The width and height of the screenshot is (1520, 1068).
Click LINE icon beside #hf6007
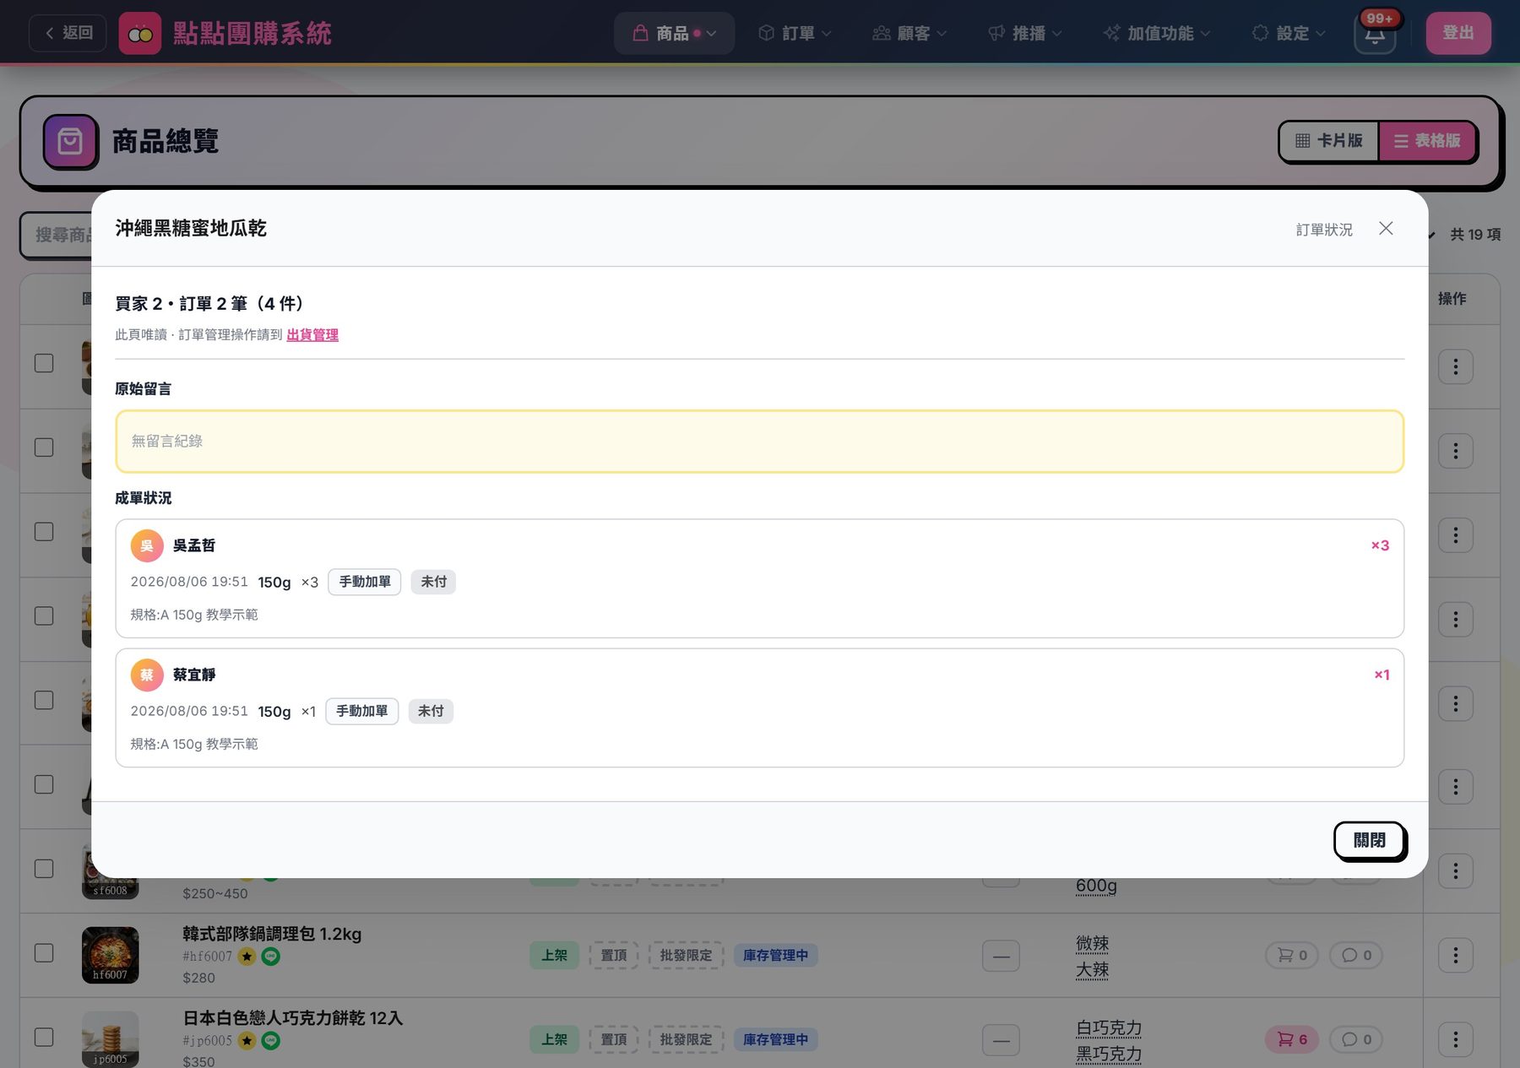(270, 956)
